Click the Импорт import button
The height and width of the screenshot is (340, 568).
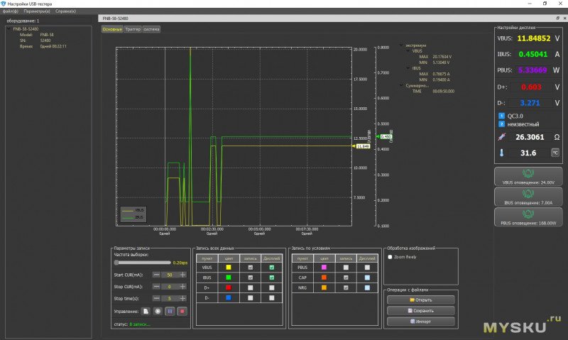pyautogui.click(x=420, y=321)
